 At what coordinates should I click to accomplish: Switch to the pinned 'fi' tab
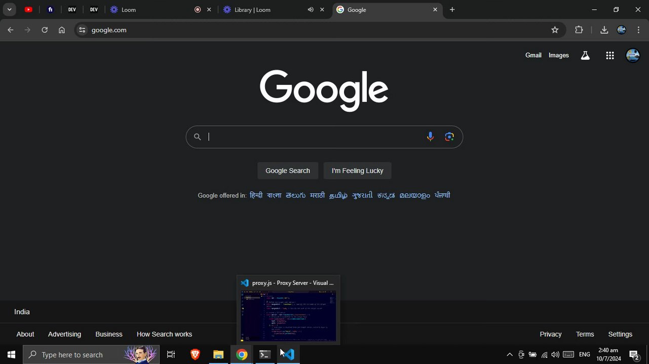(x=50, y=10)
